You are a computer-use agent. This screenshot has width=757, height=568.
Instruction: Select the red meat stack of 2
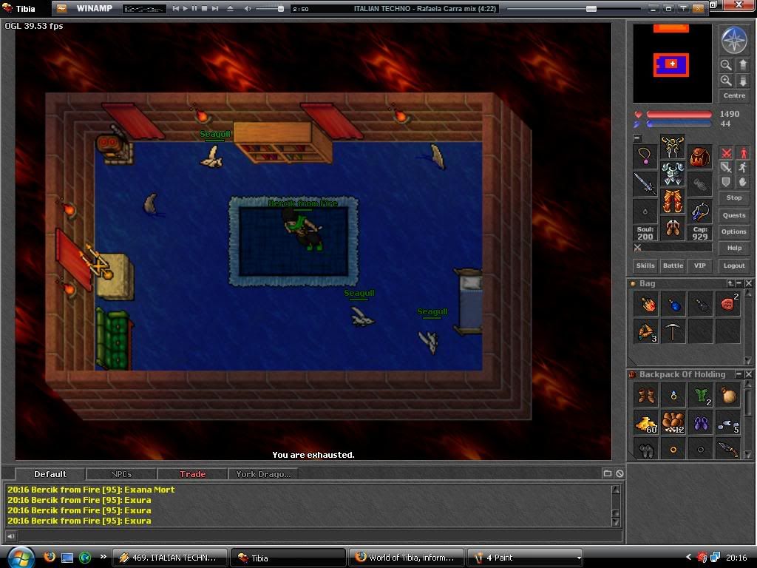tap(728, 304)
